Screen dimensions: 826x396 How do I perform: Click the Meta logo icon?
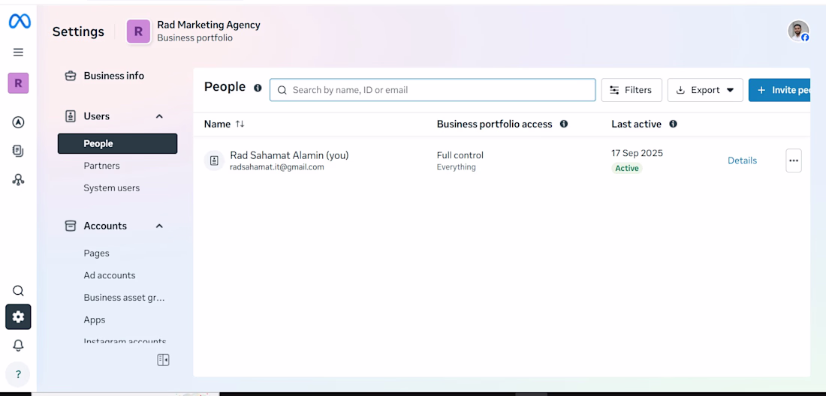click(20, 21)
